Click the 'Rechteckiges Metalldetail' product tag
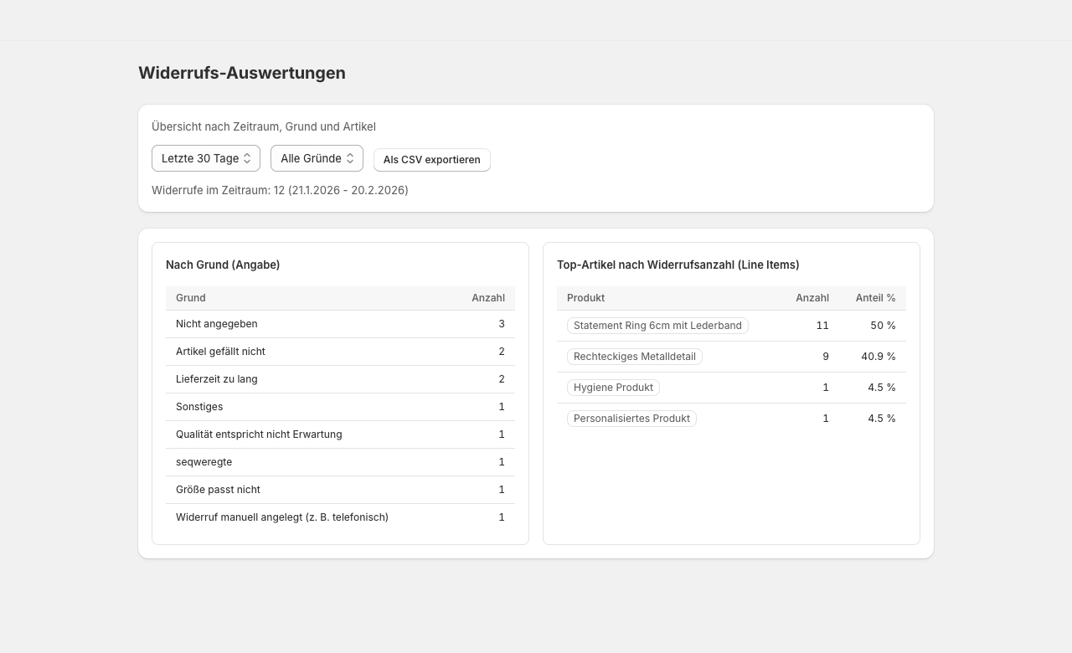Image resolution: width=1072 pixels, height=653 pixels. coord(634,357)
